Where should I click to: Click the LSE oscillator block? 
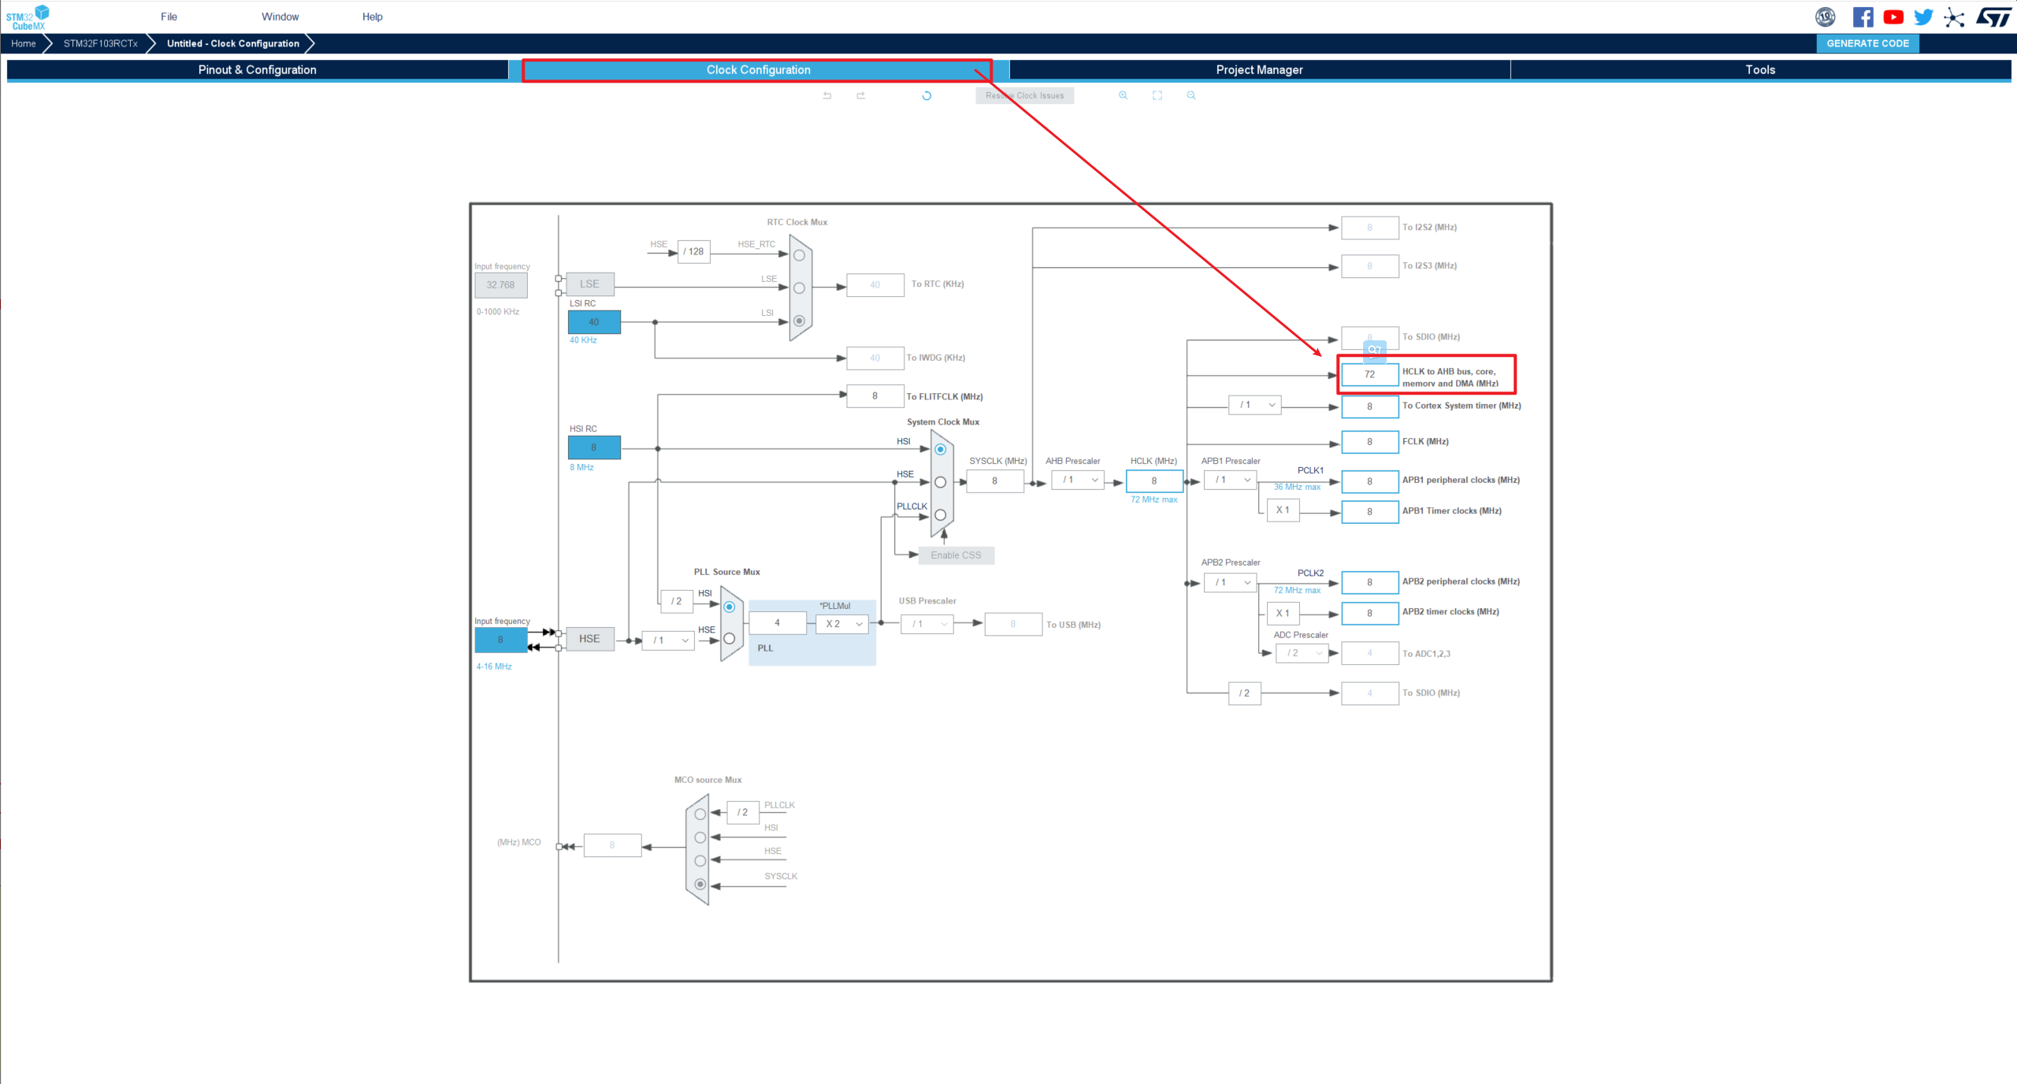point(589,284)
